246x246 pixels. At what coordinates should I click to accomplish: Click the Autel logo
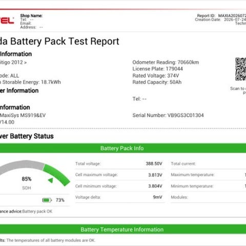pos(7,20)
